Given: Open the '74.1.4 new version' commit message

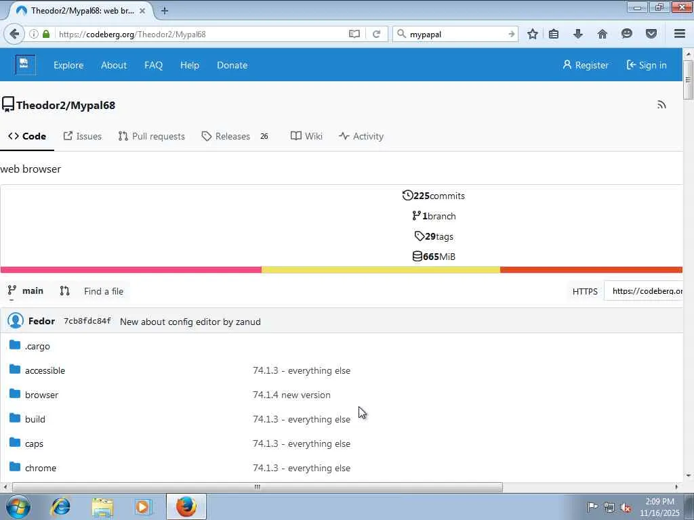Looking at the screenshot, I should (x=291, y=395).
